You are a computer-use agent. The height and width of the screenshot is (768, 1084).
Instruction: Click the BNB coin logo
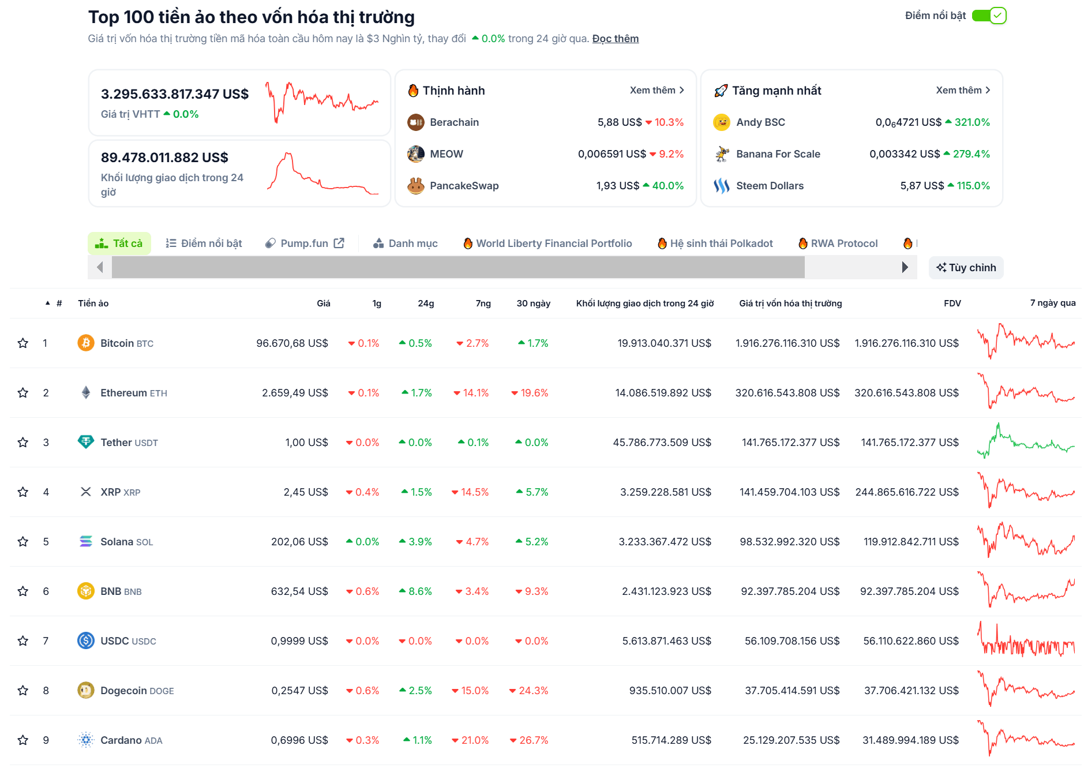(86, 591)
